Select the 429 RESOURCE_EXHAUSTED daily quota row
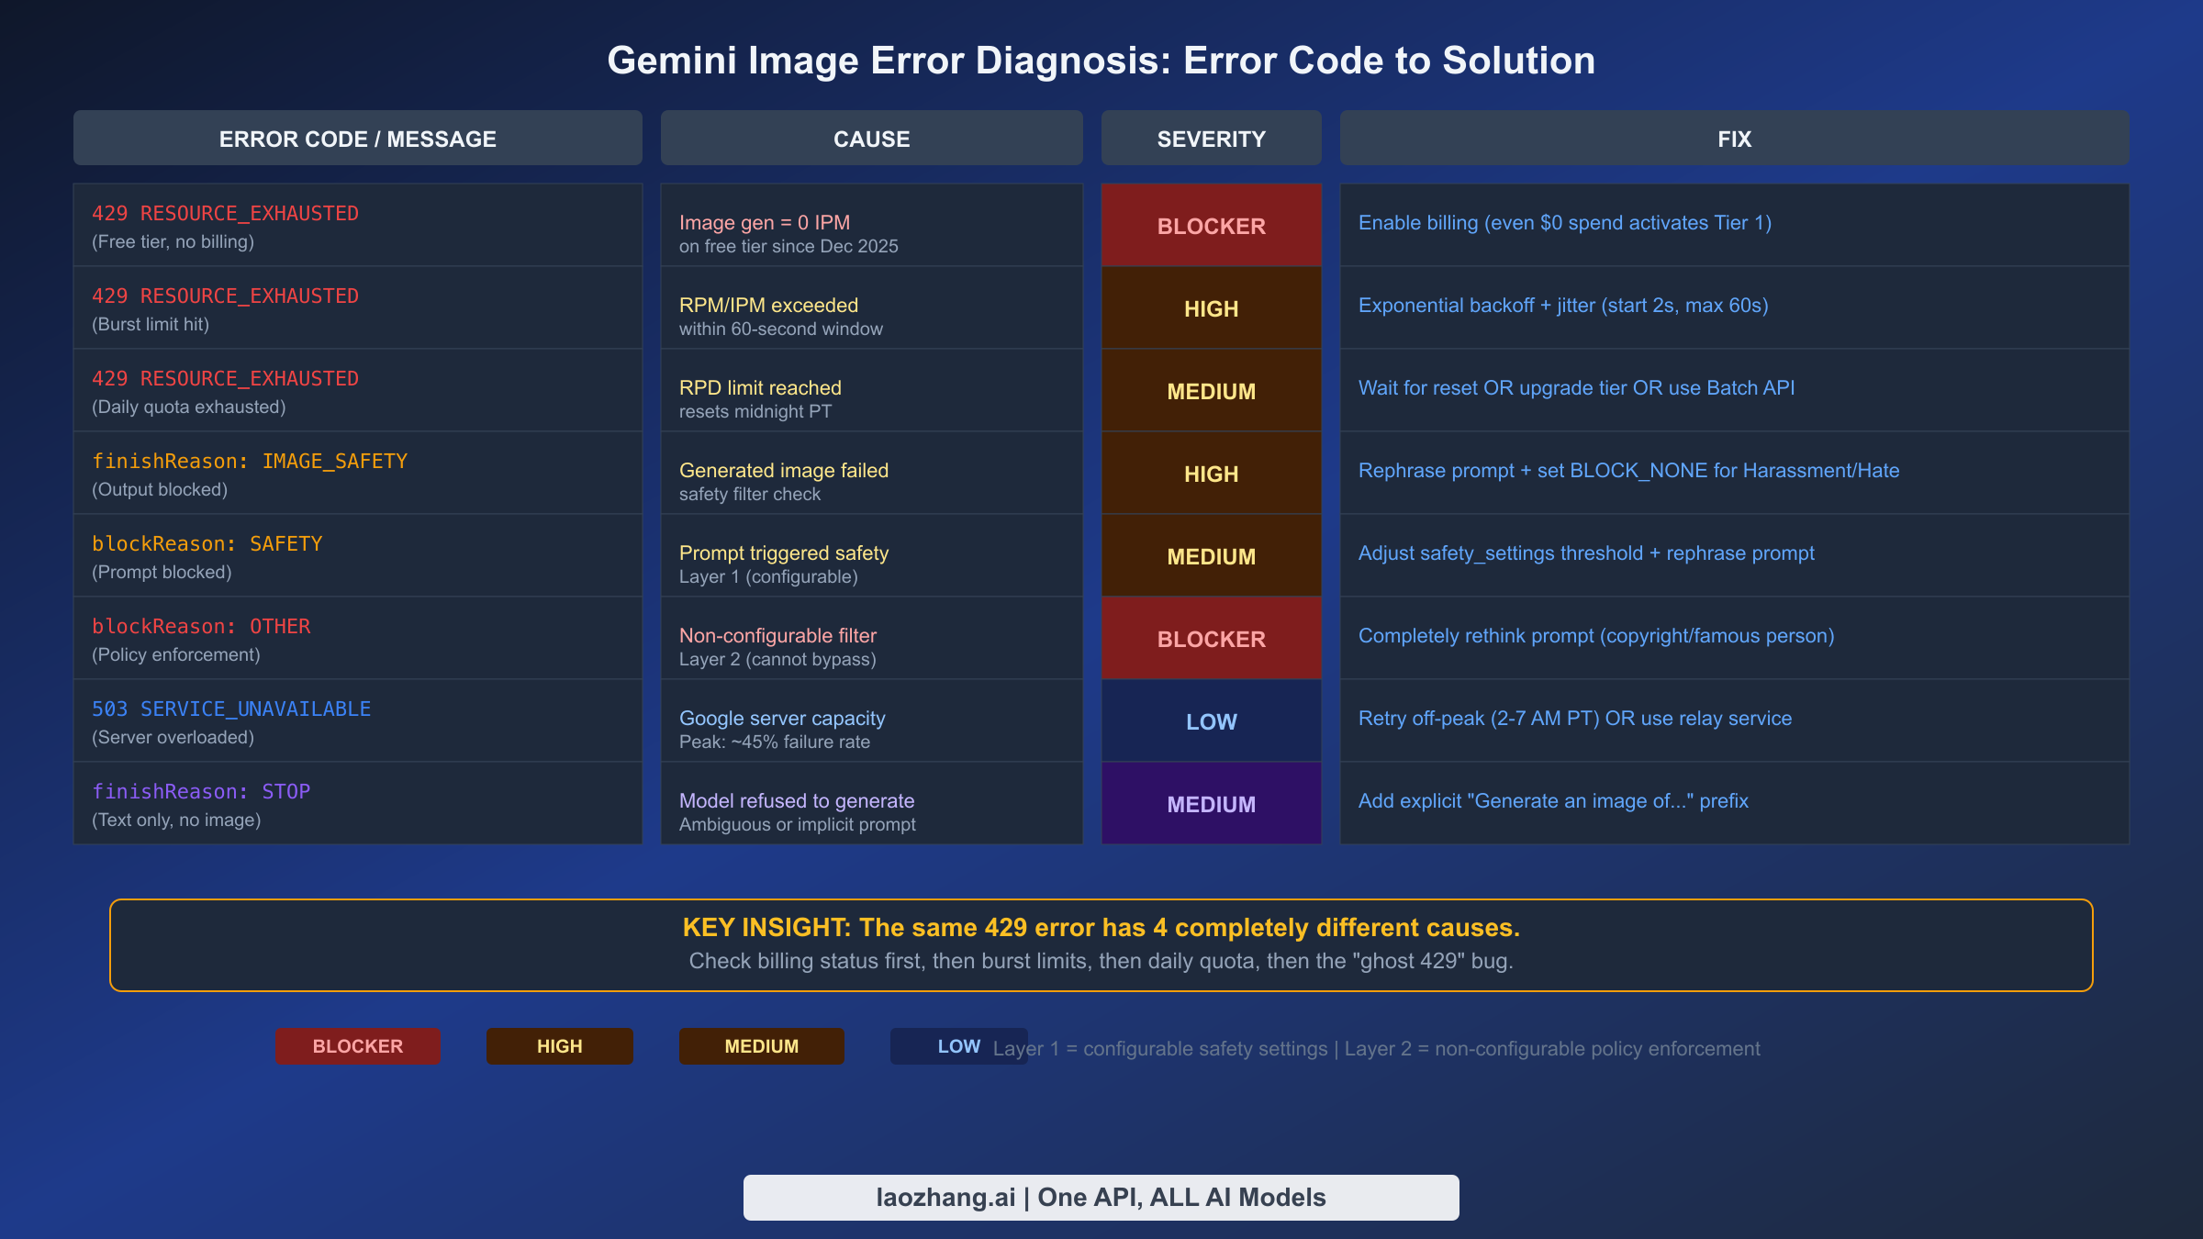Image resolution: width=2203 pixels, height=1239 pixels. [x=357, y=390]
